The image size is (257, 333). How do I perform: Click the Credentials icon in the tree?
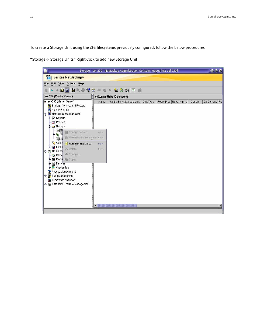[x=54, y=167]
